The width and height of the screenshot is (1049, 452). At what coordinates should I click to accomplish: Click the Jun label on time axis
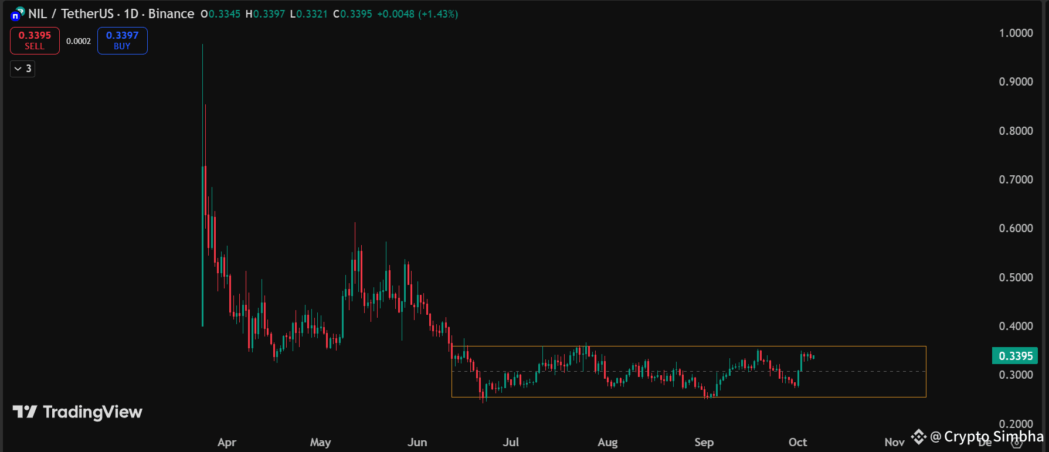(417, 442)
